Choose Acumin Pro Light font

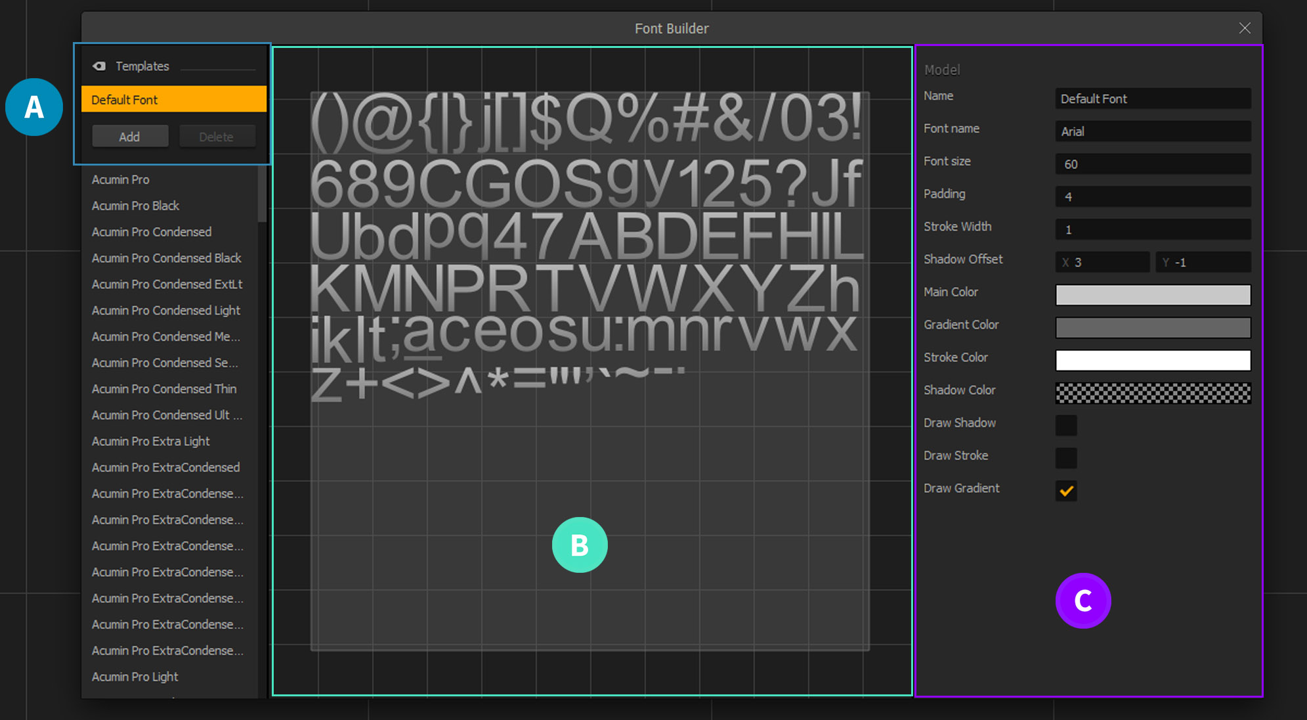coord(135,677)
